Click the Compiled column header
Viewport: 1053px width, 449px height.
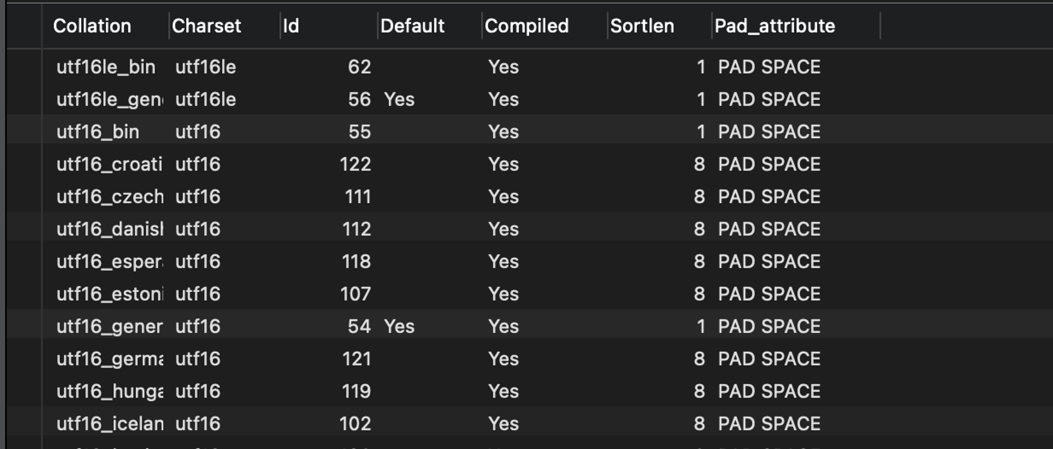tap(526, 26)
